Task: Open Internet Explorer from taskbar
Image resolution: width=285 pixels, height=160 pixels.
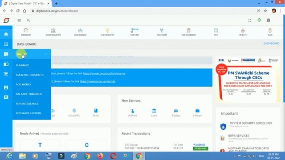Action: [x=9, y=156]
